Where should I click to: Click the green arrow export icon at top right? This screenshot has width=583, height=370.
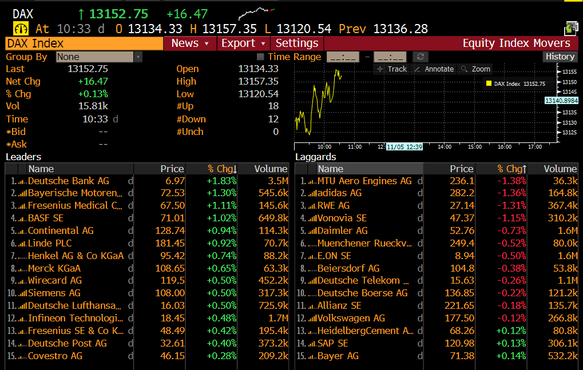click(x=571, y=28)
